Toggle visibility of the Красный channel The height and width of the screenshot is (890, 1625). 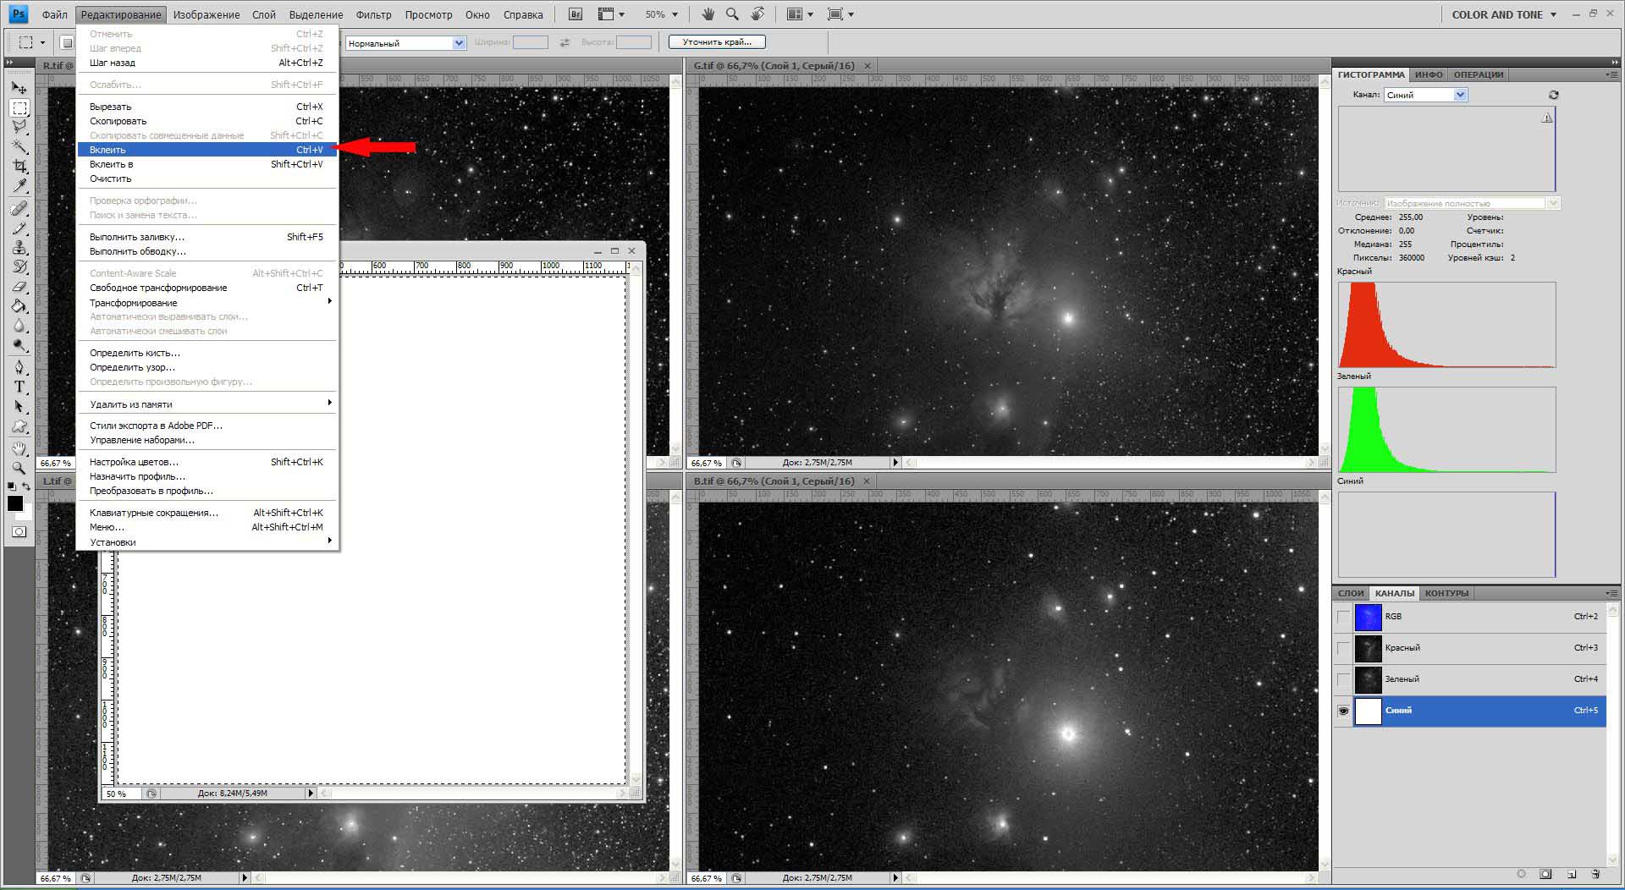pyautogui.click(x=1343, y=648)
